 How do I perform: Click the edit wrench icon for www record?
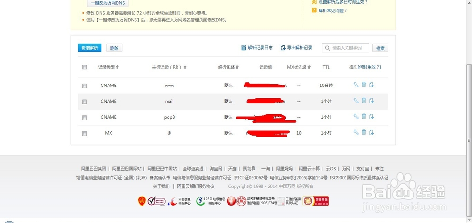coord(356,85)
